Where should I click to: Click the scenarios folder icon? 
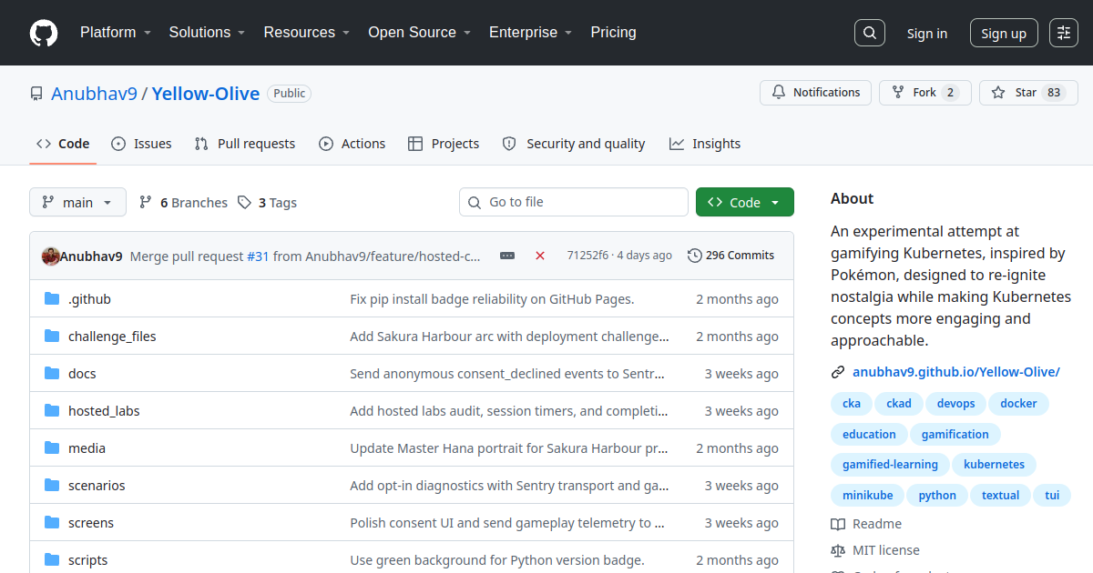[52, 486]
